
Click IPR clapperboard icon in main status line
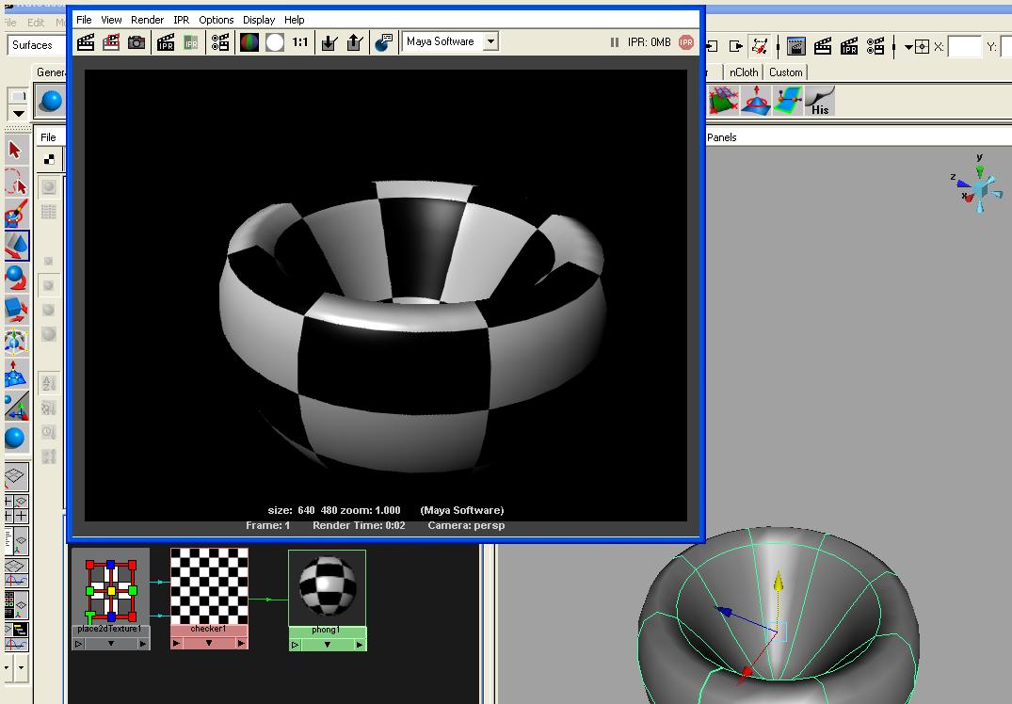point(849,46)
